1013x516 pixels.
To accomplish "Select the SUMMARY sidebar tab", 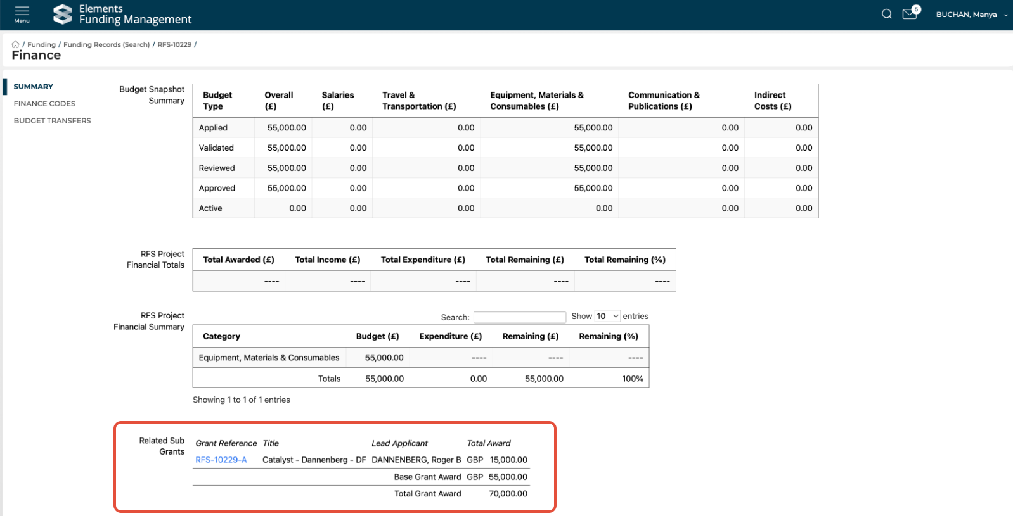I will (x=34, y=87).
